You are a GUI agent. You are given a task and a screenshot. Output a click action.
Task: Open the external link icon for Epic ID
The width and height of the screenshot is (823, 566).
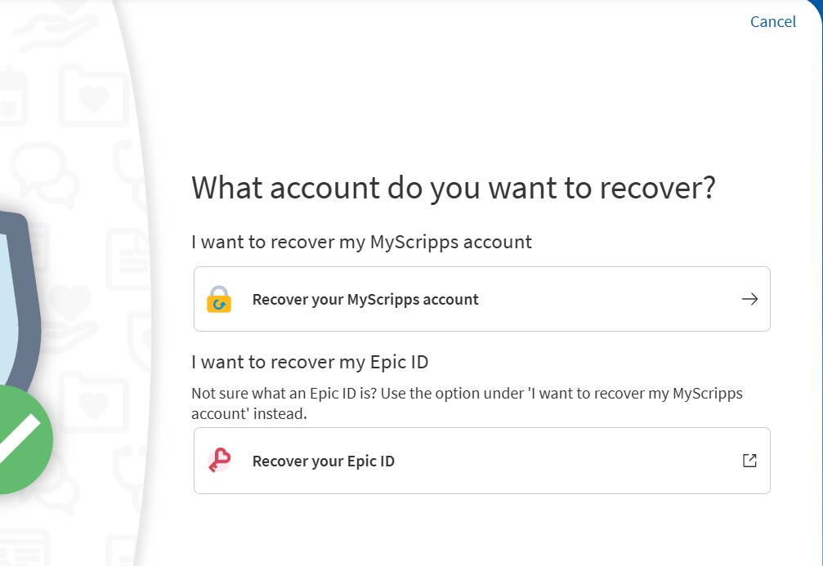(749, 461)
